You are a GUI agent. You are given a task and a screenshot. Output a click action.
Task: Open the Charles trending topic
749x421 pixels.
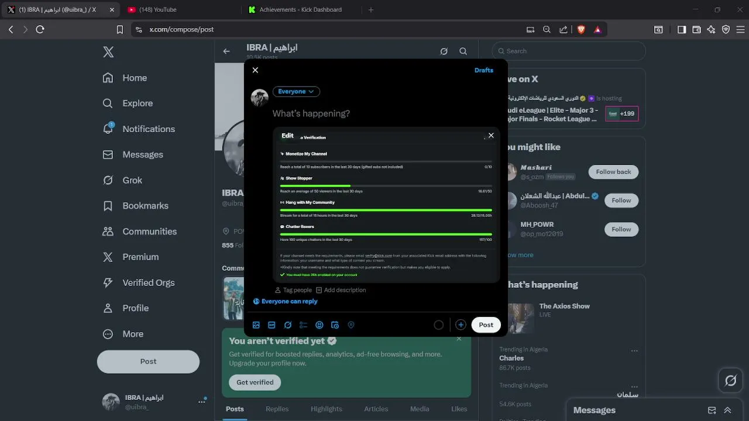tap(511, 358)
